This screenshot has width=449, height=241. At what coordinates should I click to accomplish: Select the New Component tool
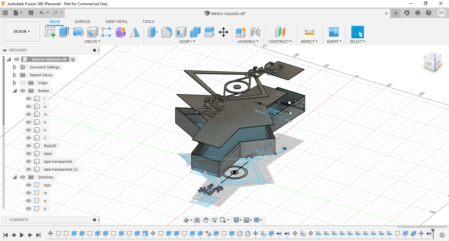[241, 32]
